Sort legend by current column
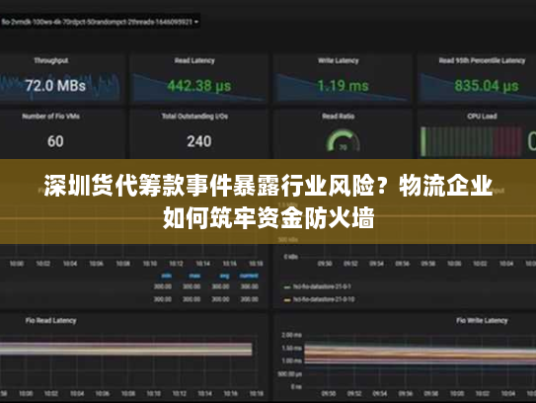This screenshot has height=403, width=536. (249, 276)
